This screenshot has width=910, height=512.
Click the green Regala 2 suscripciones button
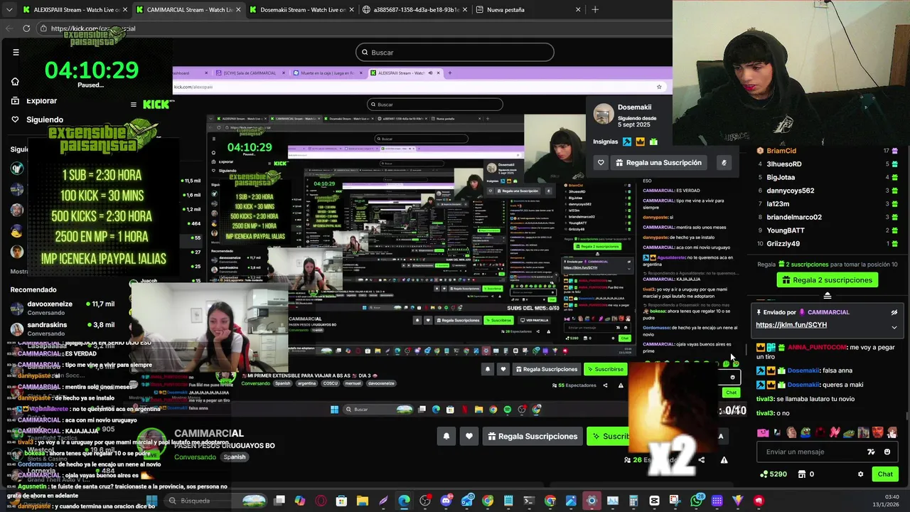point(828,280)
